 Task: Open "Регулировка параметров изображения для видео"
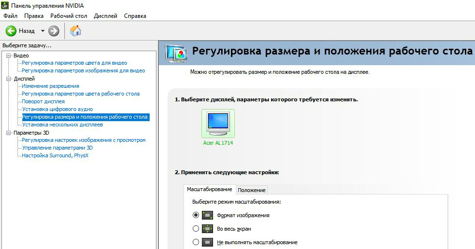[83, 70]
